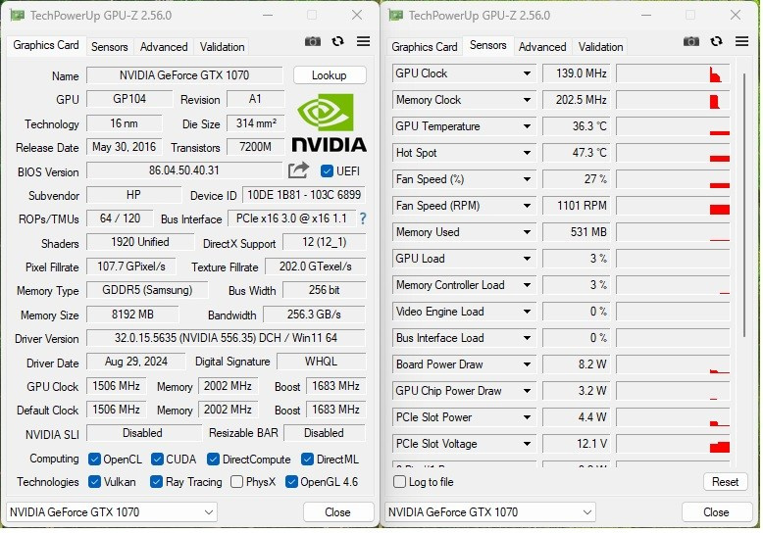Click the BIOS export share icon

(298, 170)
